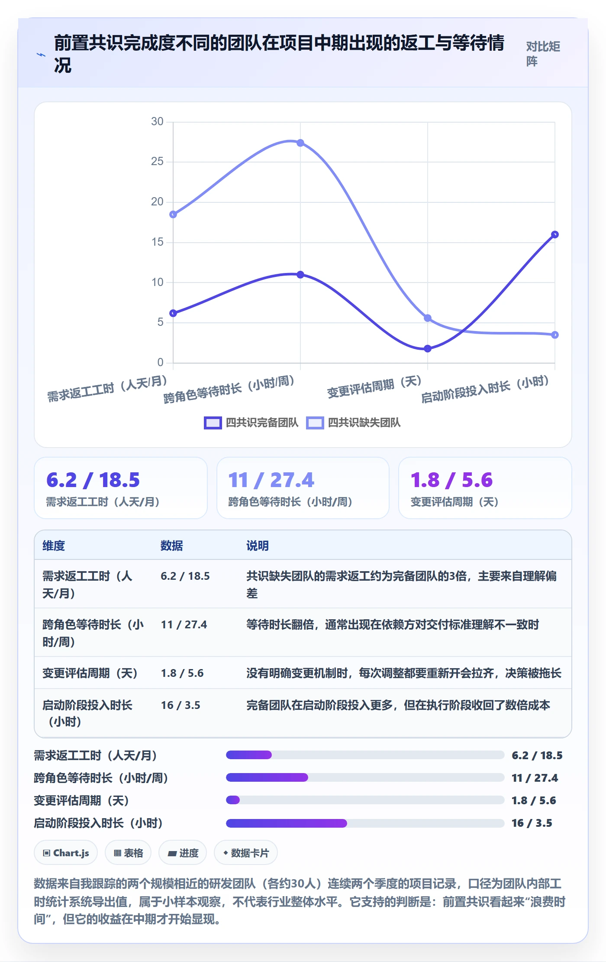Click description starting 等待时长翻倍
The width and height of the screenshot is (606, 962).
click(393, 625)
